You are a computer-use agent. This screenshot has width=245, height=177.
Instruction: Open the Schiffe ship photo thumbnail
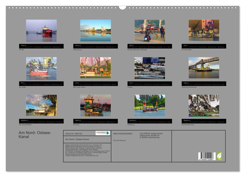[x=41, y=31]
